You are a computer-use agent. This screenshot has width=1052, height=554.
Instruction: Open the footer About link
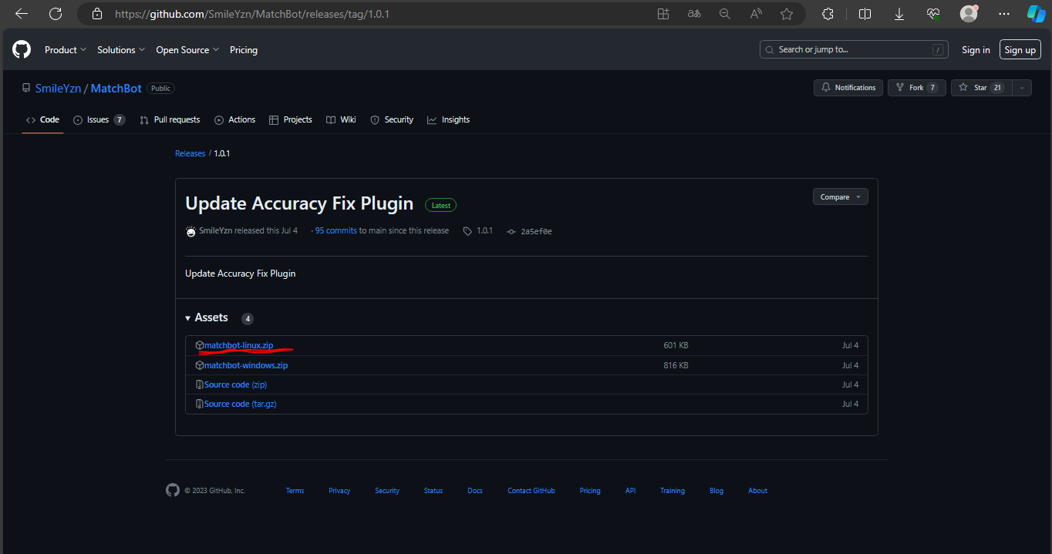(758, 491)
